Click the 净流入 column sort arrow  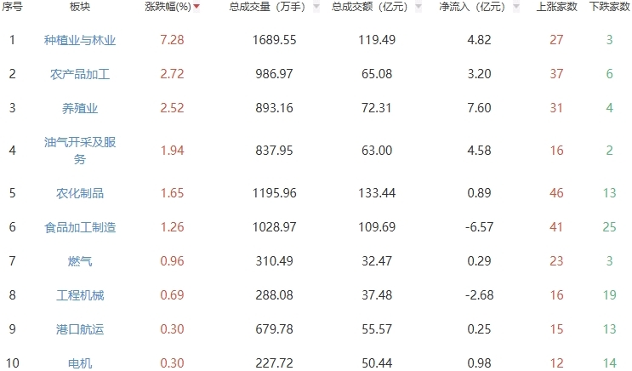tap(516, 7)
